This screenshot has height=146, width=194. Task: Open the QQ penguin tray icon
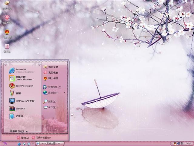tap(175, 144)
